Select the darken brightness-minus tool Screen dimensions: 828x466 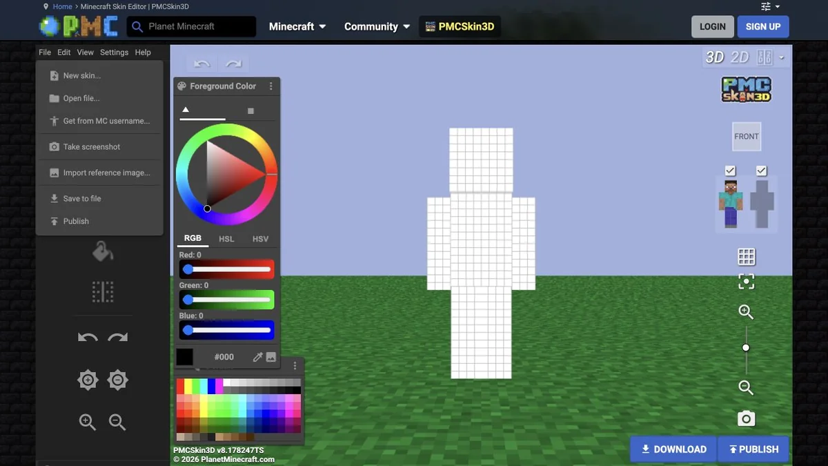(118, 380)
